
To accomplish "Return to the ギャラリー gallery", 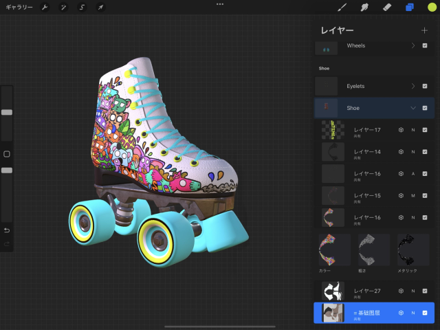I will click(x=19, y=7).
